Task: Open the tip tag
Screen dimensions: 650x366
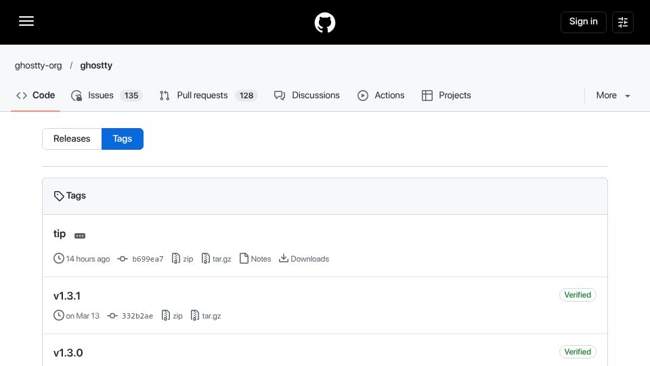Action: pos(60,234)
